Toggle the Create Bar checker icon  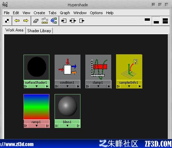click(7, 21)
